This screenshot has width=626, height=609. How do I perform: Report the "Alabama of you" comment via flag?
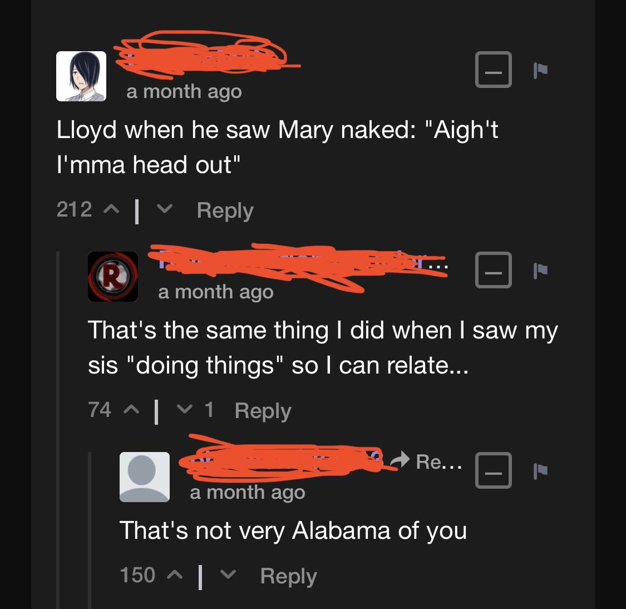pos(540,470)
